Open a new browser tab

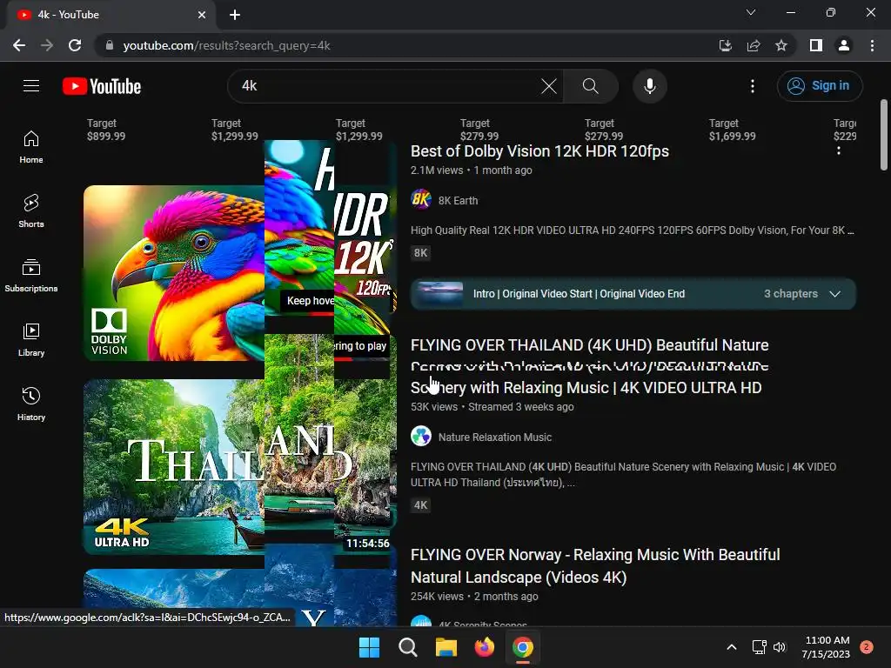(x=235, y=15)
